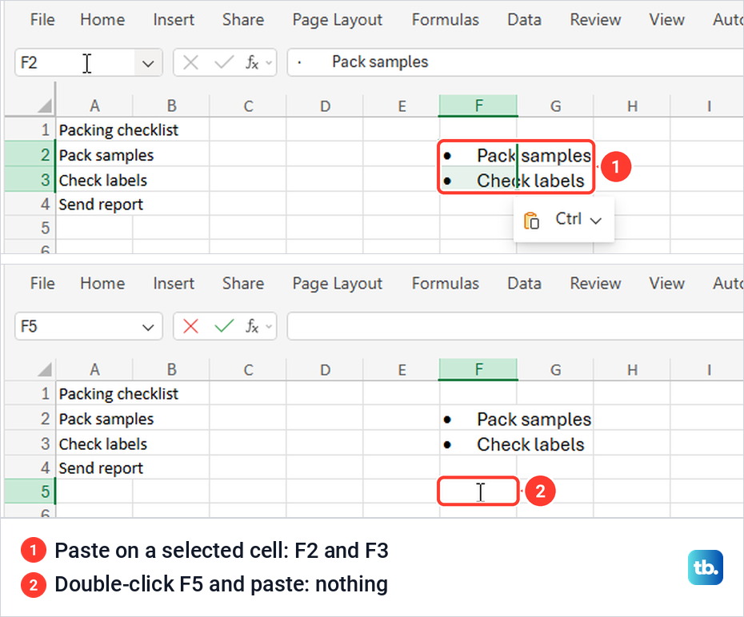Select column C header in top sheet

pyautogui.click(x=248, y=105)
